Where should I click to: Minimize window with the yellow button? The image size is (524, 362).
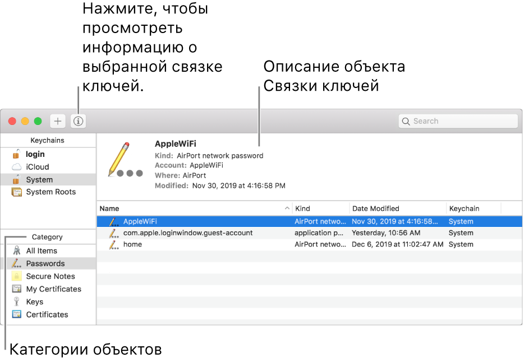(x=25, y=121)
